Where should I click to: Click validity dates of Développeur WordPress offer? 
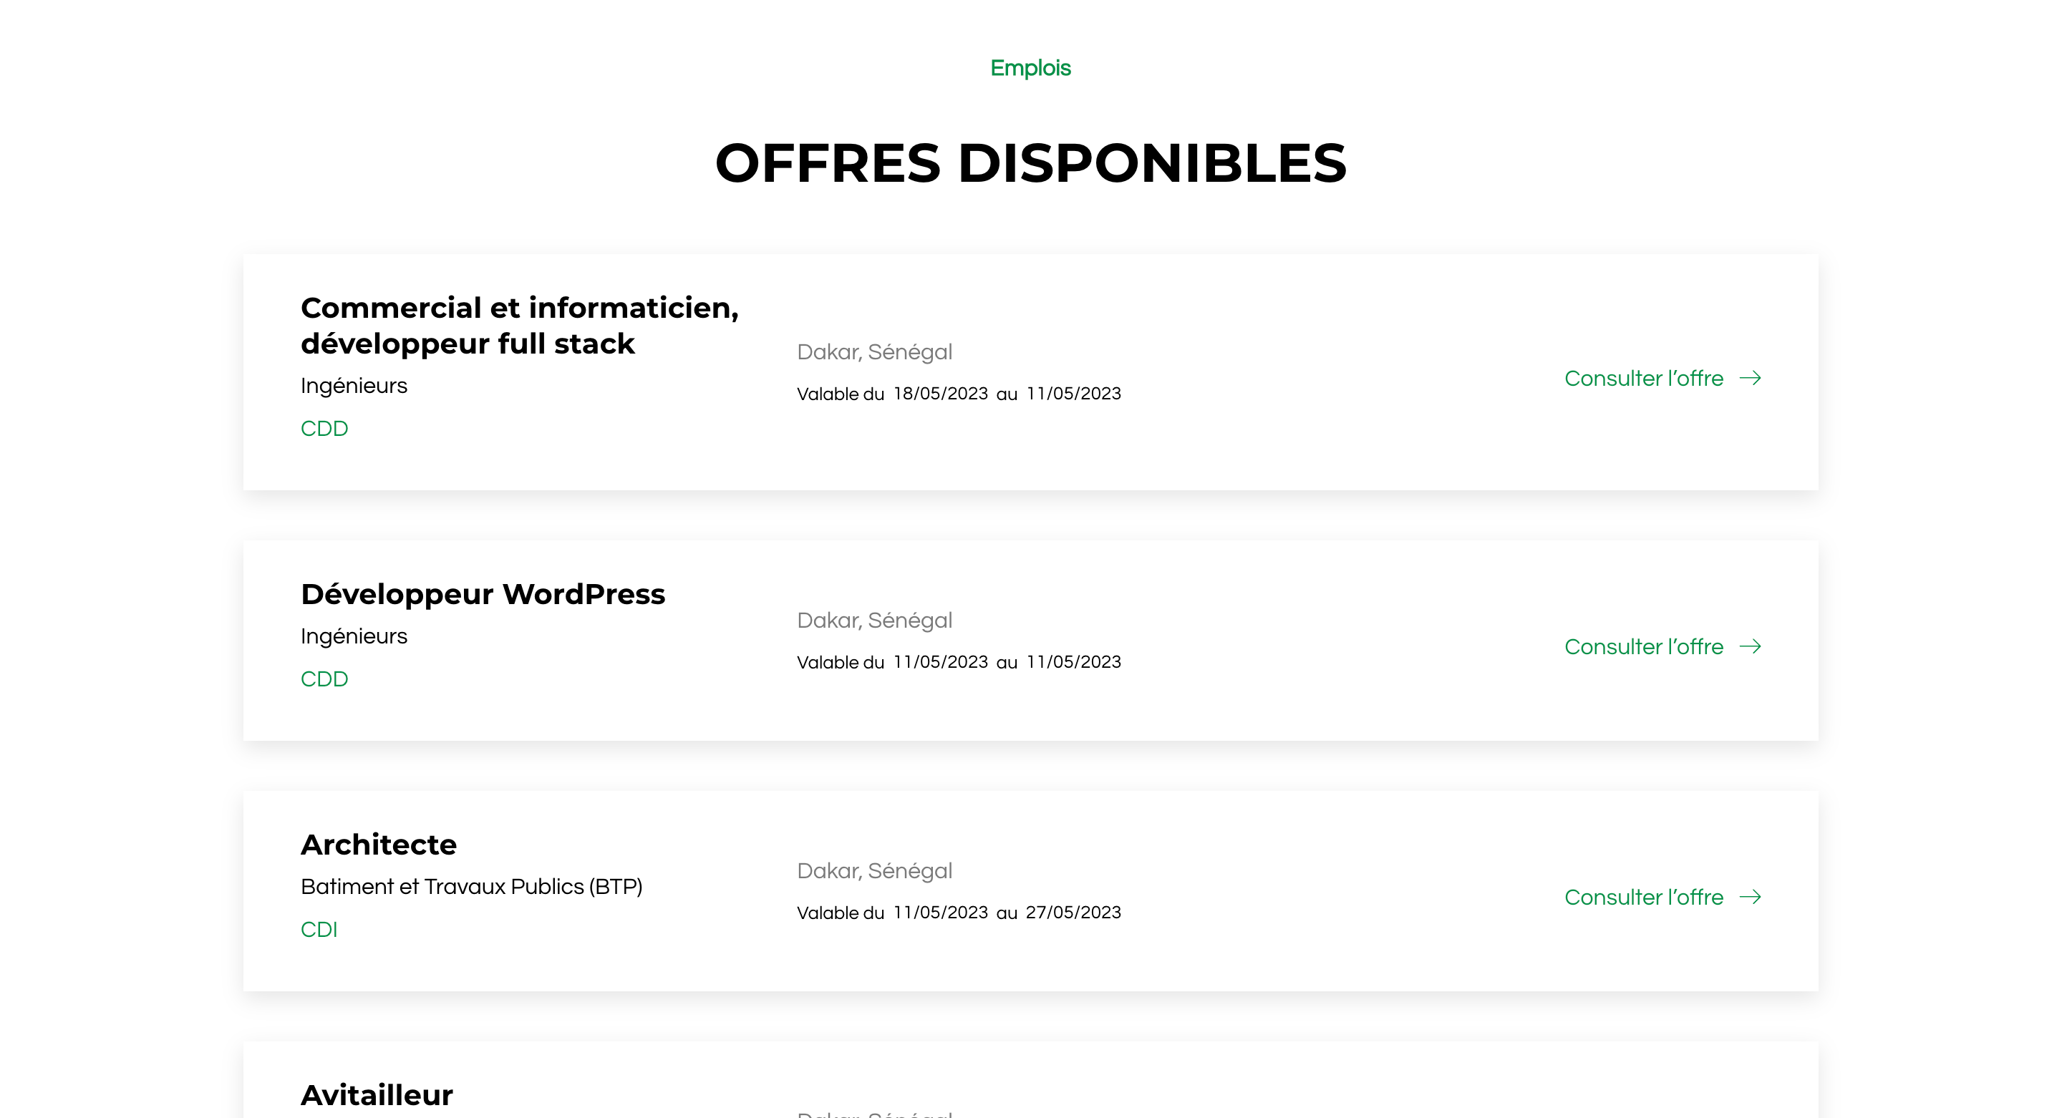tap(959, 662)
